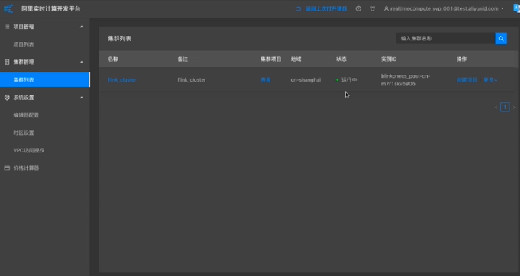The width and height of the screenshot is (521, 276).
Task: Click the 实例ID column header
Action: (389, 59)
